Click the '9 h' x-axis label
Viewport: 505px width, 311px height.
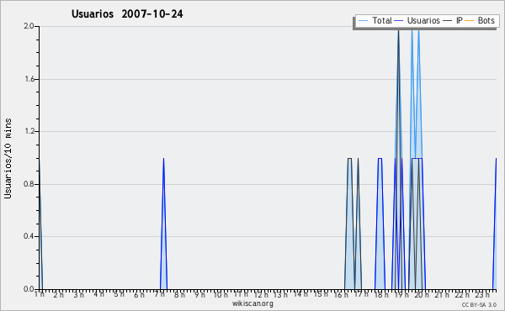pos(199,295)
